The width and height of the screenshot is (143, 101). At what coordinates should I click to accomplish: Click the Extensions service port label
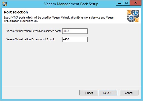[x=34, y=31]
